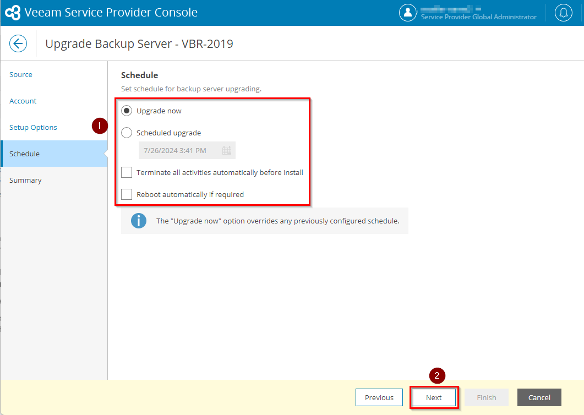Open the notifications bell icon
Screen dimensions: 584x415
pyautogui.click(x=564, y=13)
